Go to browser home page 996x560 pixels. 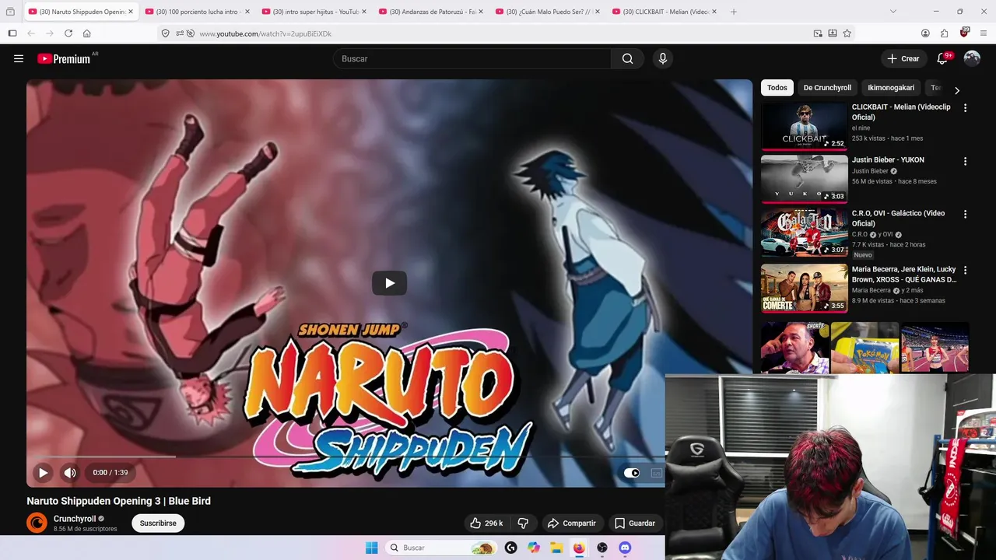point(87,33)
